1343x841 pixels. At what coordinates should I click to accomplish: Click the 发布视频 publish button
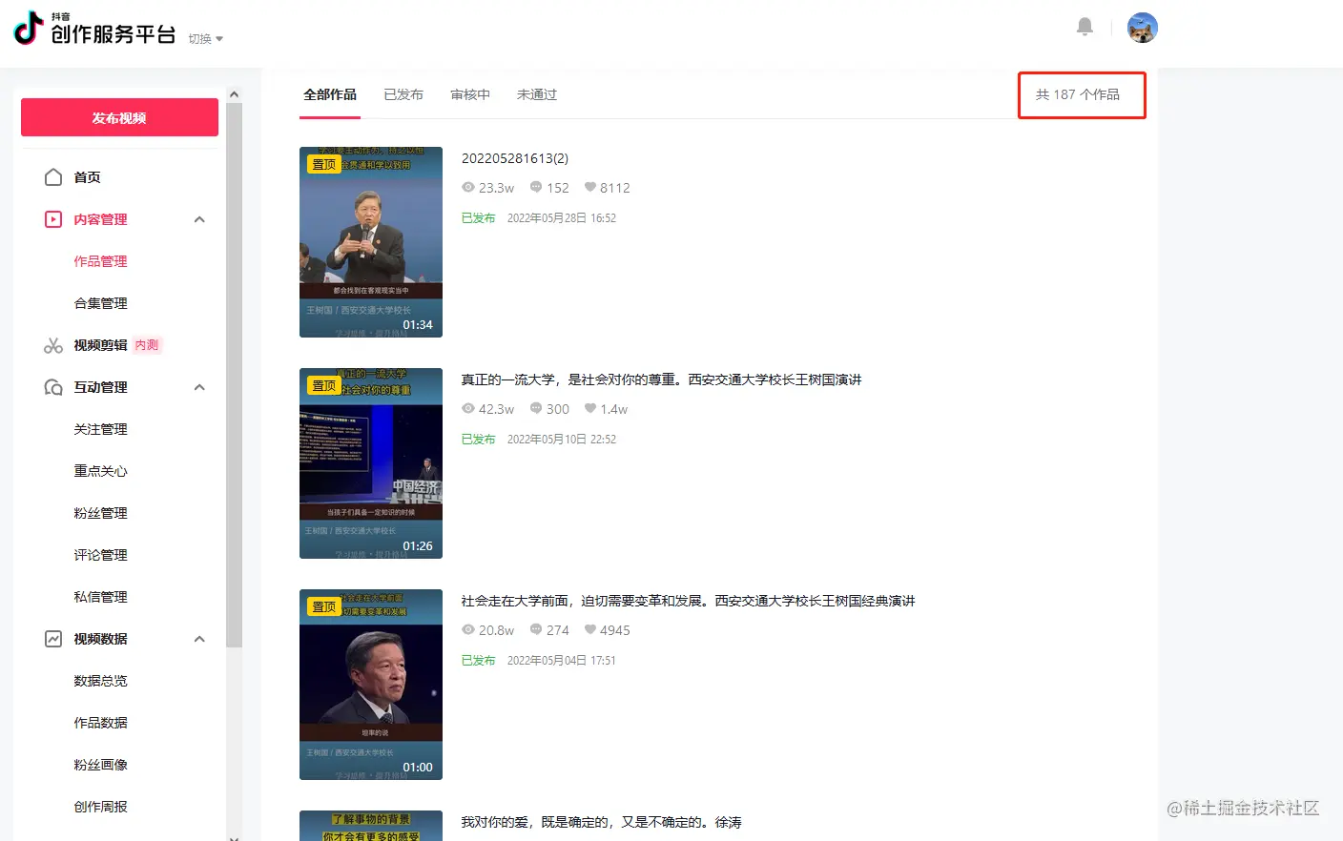tap(119, 118)
